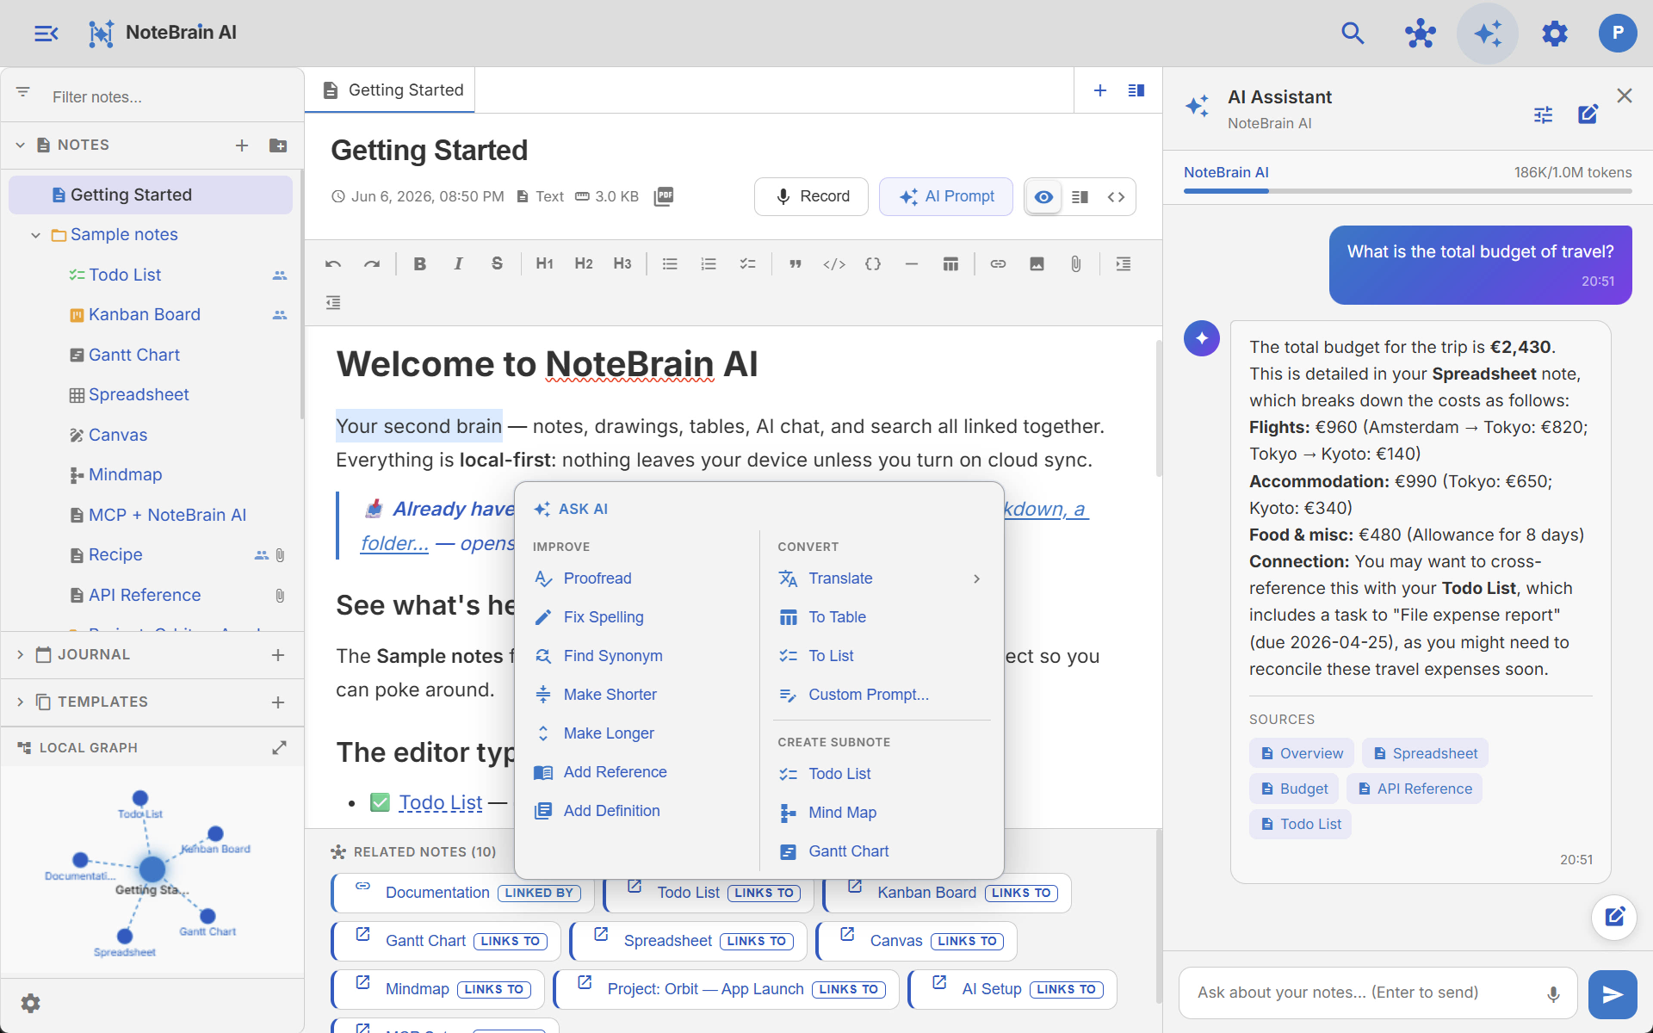Click the AI Prompt button
Image resolution: width=1653 pixels, height=1033 pixels.
coord(945,197)
